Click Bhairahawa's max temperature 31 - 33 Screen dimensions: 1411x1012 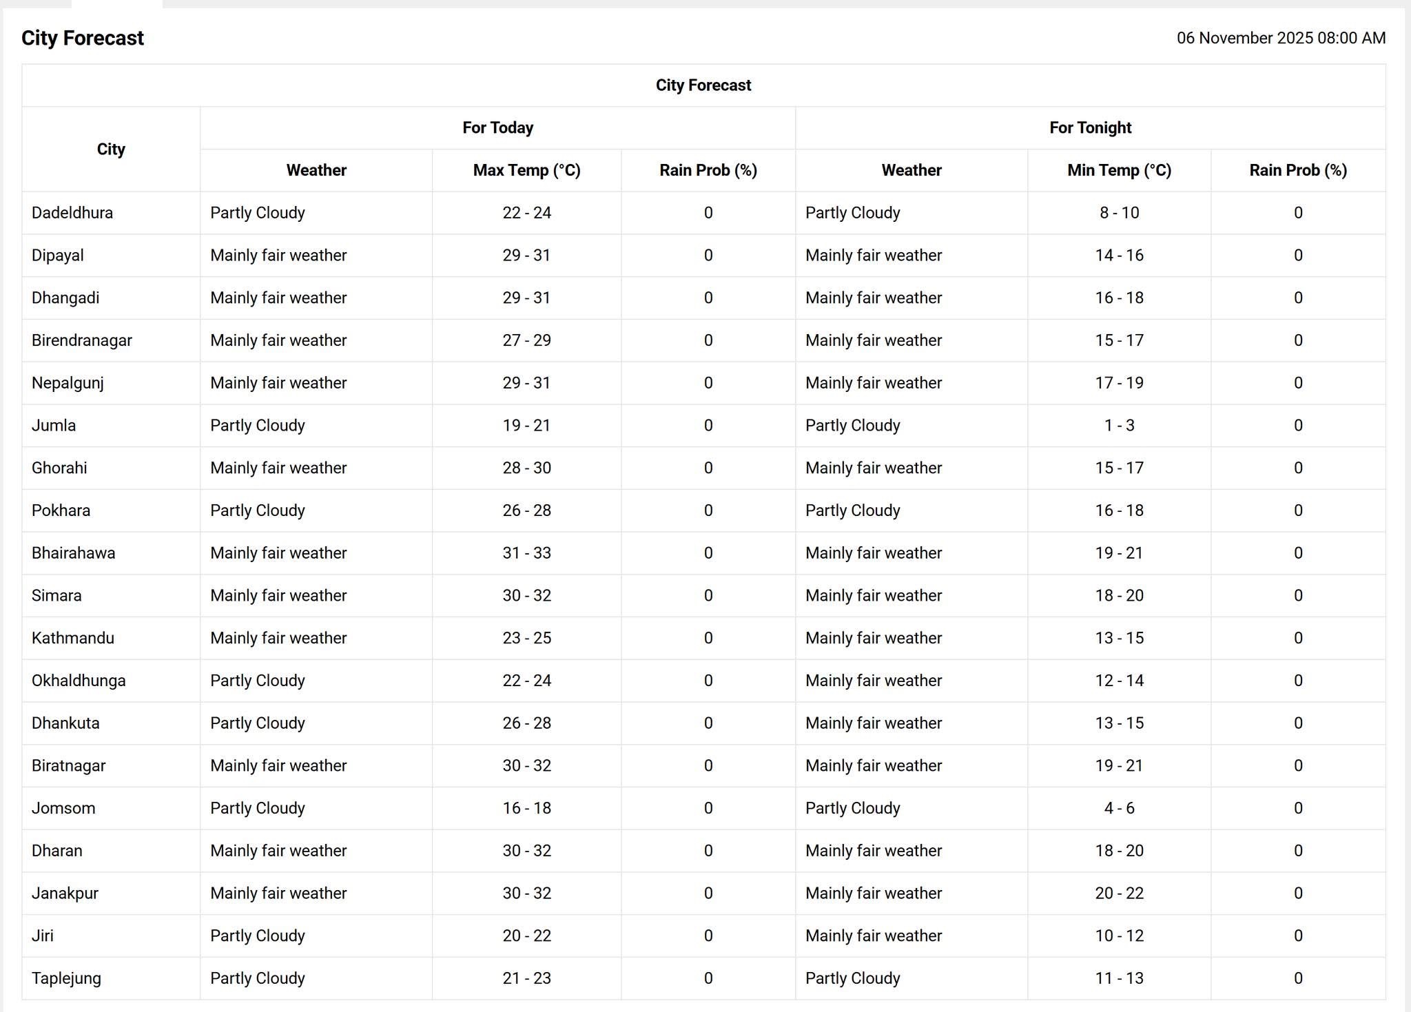[x=526, y=553]
